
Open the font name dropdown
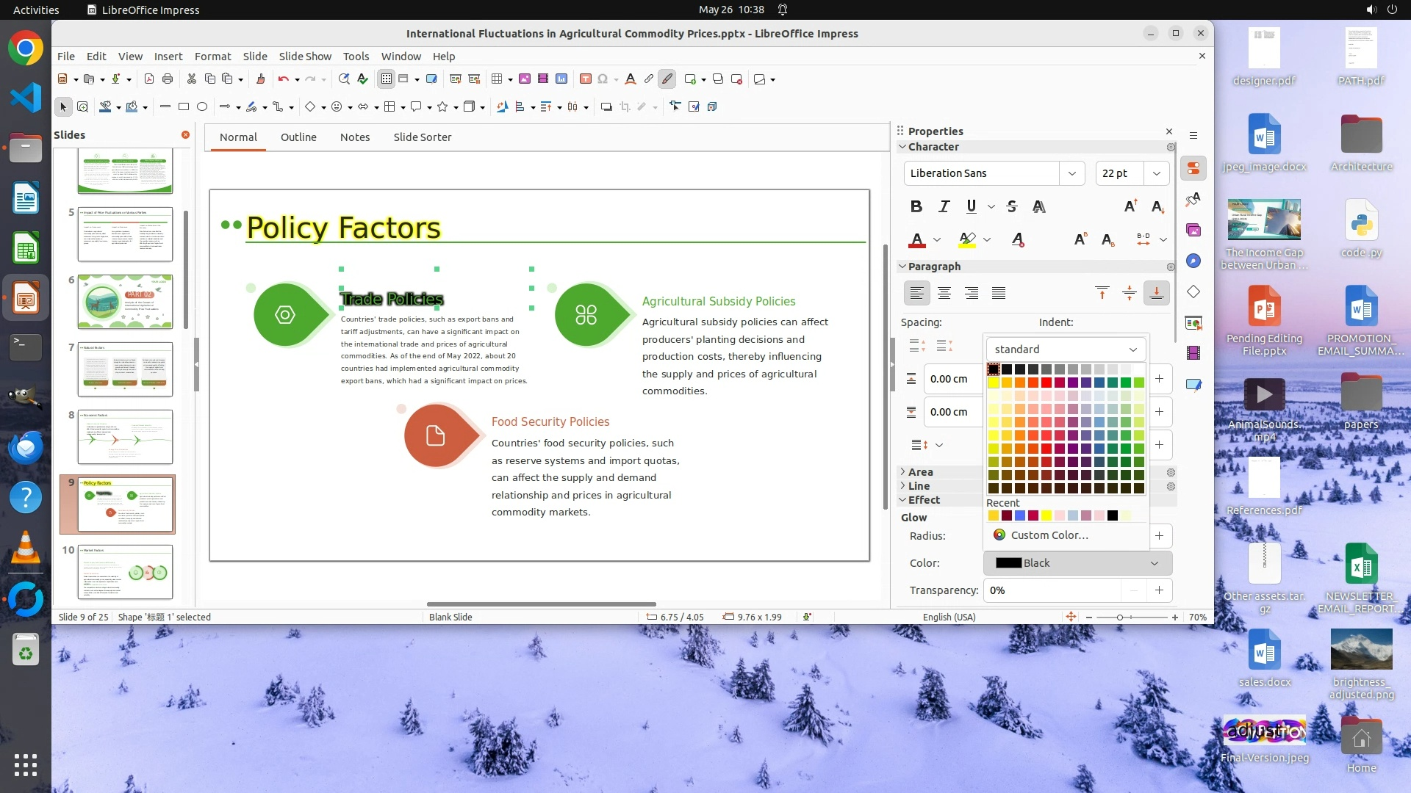pyautogui.click(x=1071, y=173)
